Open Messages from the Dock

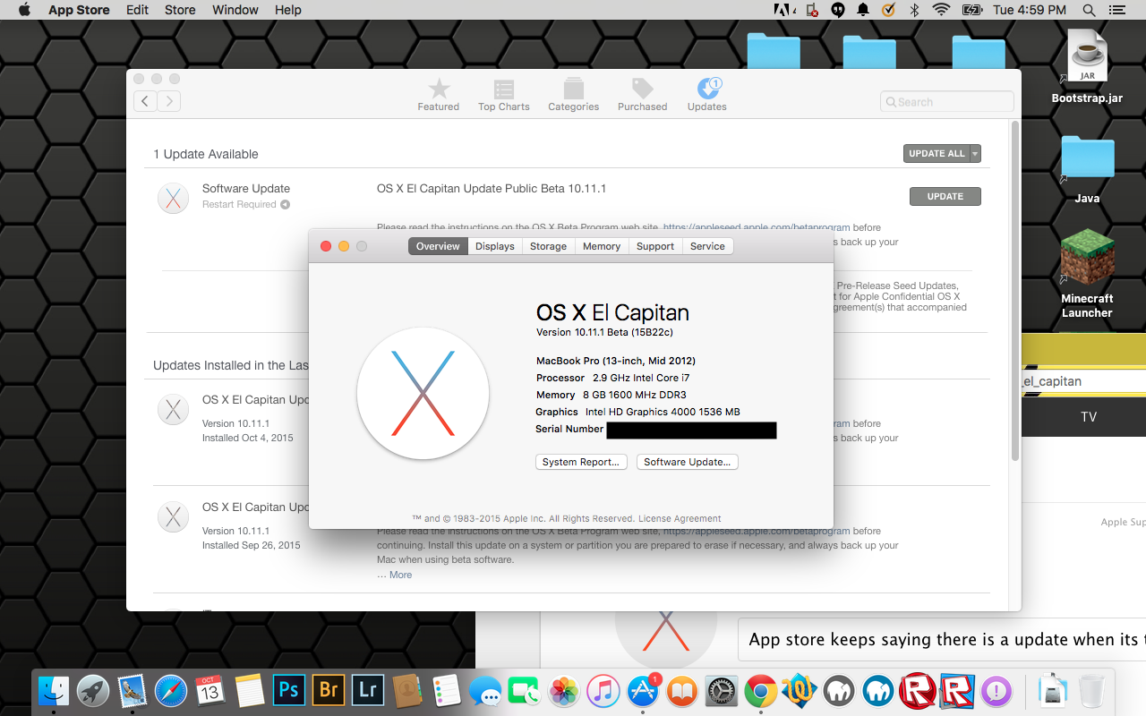485,690
